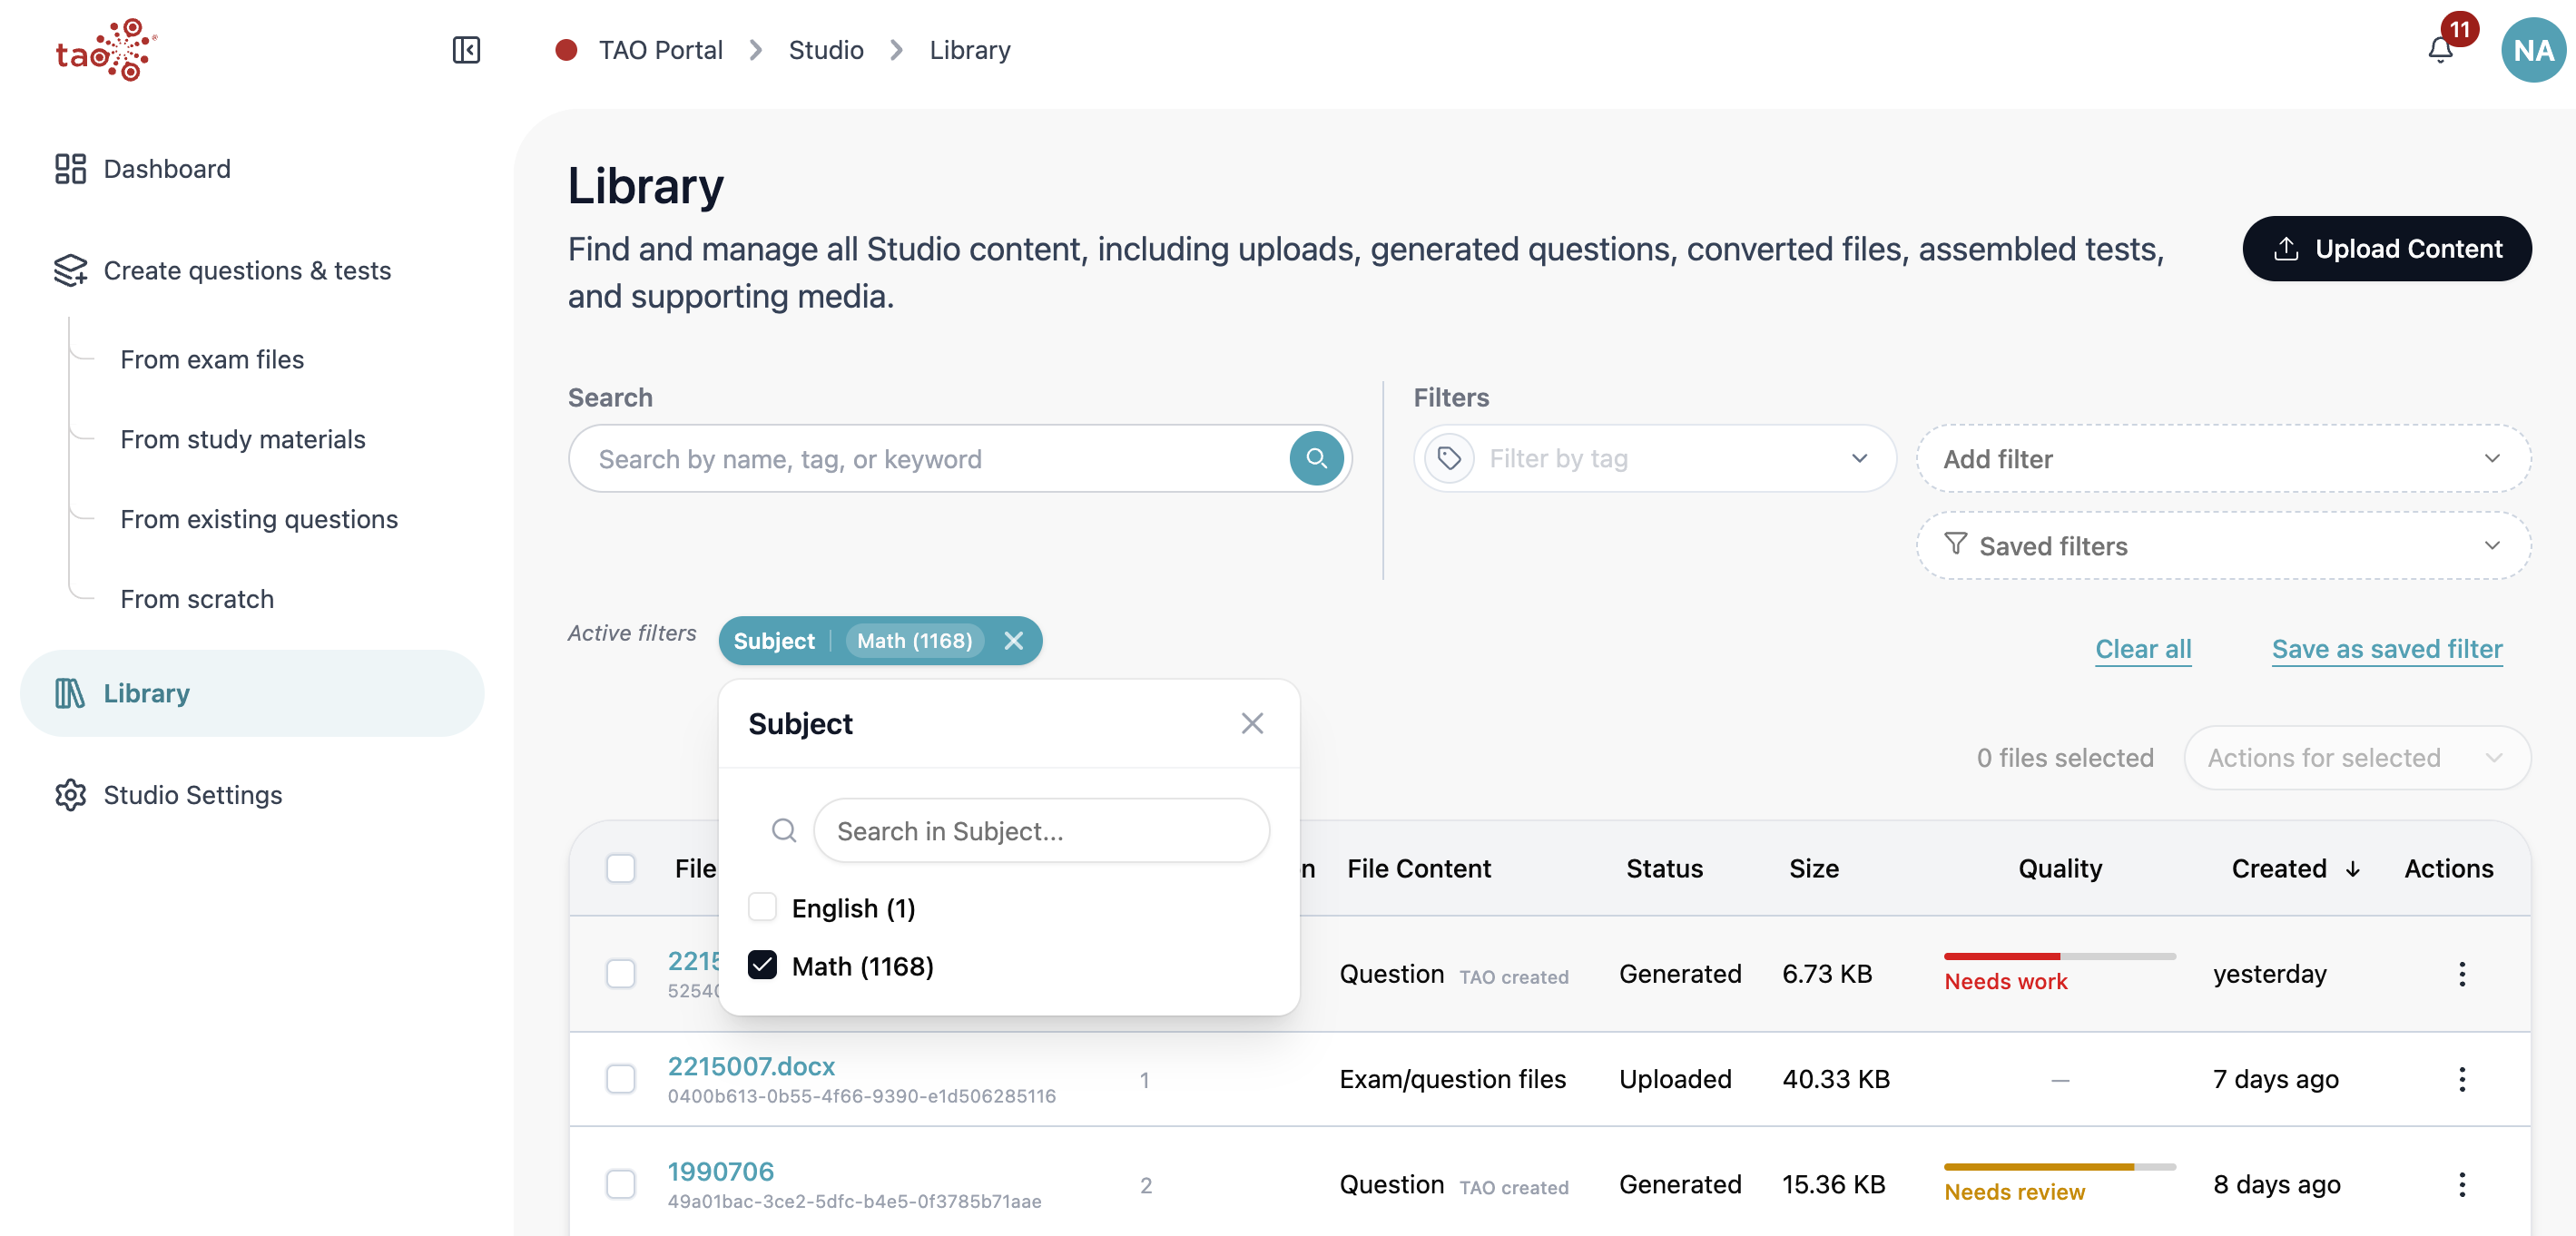Click the red TAO Portal dot

pyautogui.click(x=566, y=50)
